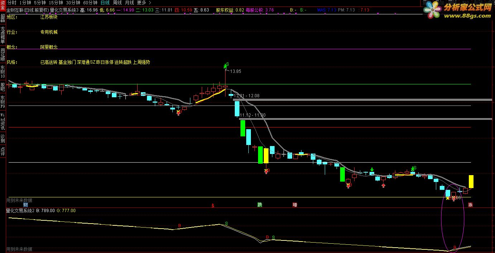Open the 股吧 sidebar tab
This screenshot has width=495, height=253.
tap(3, 87)
